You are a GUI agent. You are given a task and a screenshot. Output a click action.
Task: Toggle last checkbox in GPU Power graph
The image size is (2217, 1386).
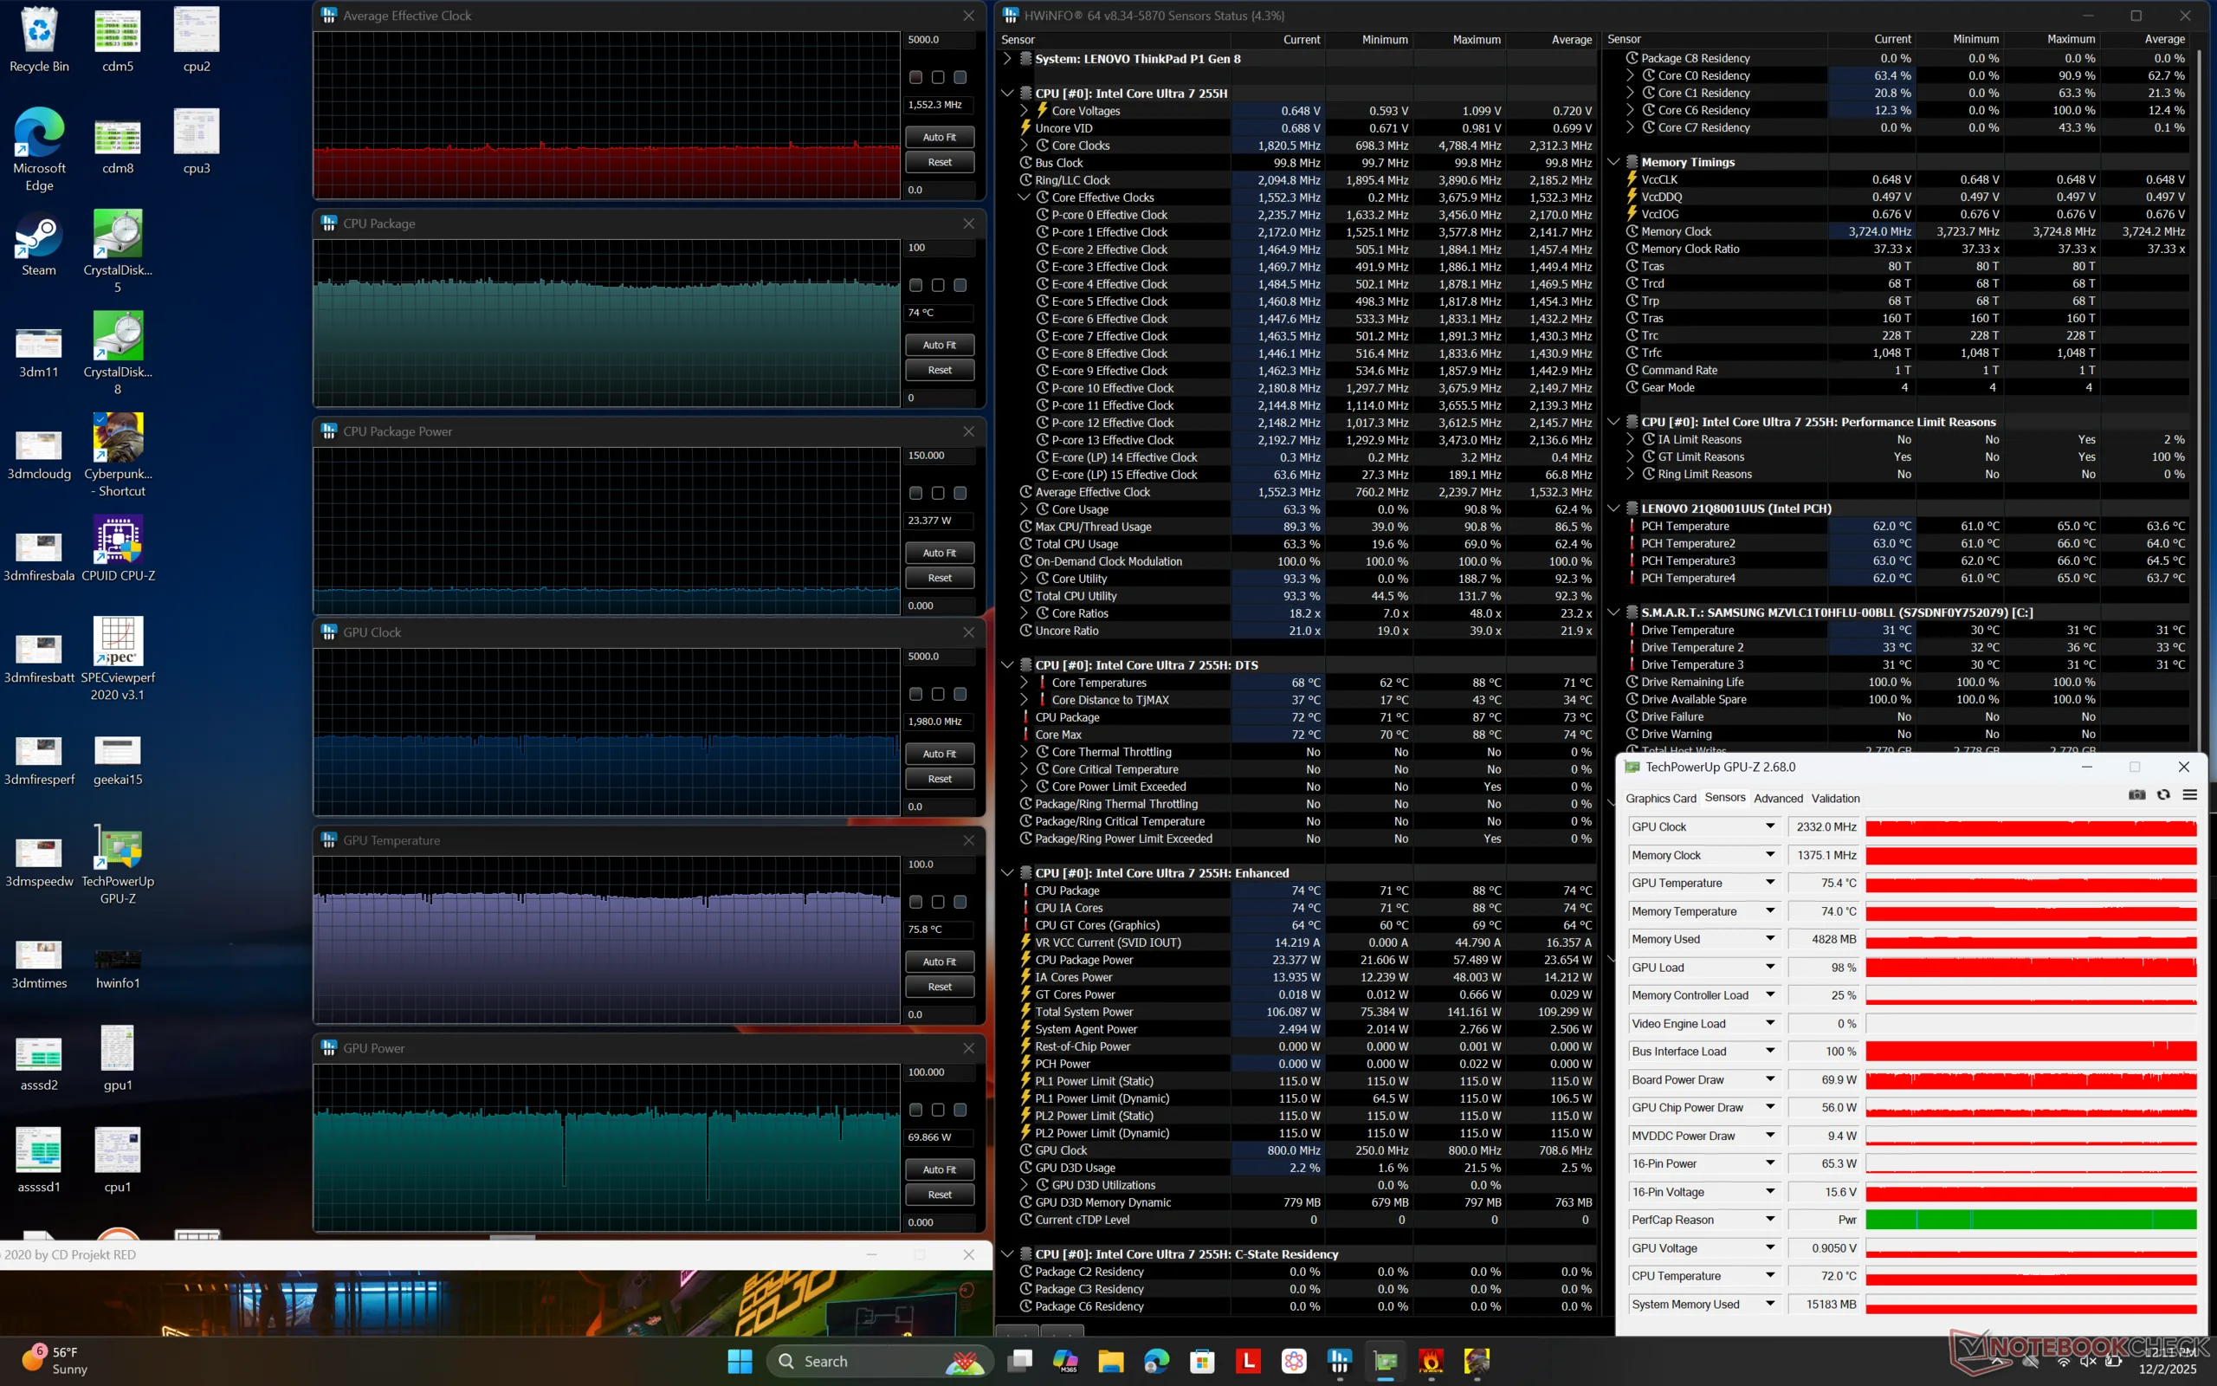[x=960, y=1110]
